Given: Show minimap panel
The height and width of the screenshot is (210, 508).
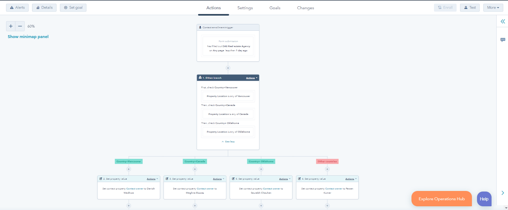Looking at the screenshot, I should point(28,37).
